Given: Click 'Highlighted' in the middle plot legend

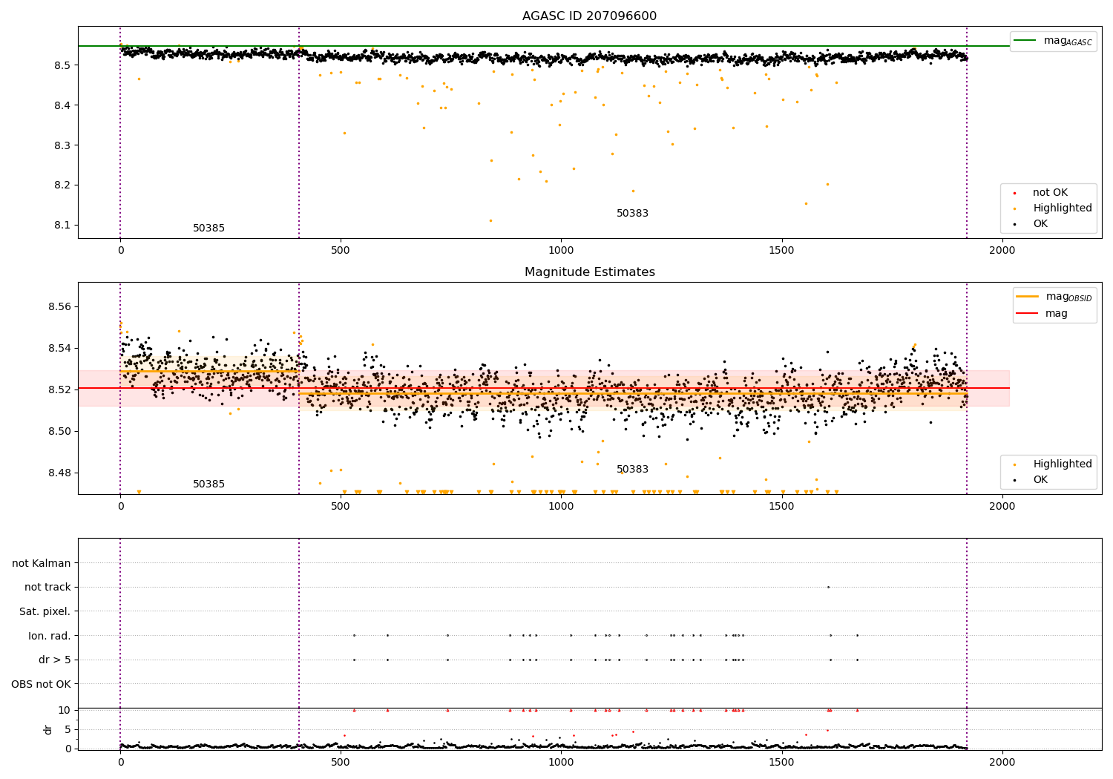Looking at the screenshot, I should (1062, 464).
